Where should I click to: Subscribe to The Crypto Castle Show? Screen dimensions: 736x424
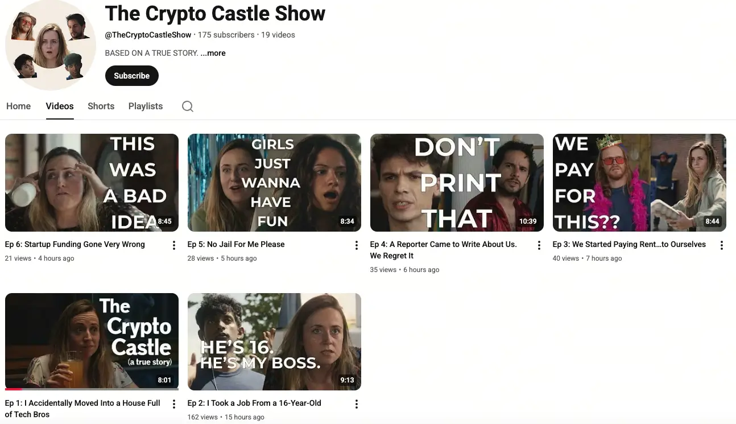[x=131, y=75]
